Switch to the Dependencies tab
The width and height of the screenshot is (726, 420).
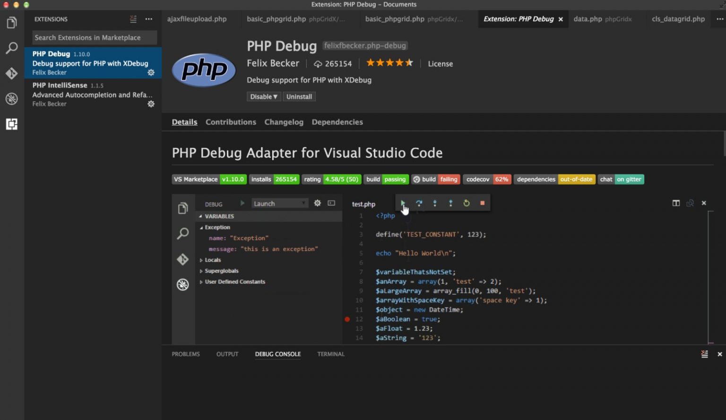pos(337,122)
